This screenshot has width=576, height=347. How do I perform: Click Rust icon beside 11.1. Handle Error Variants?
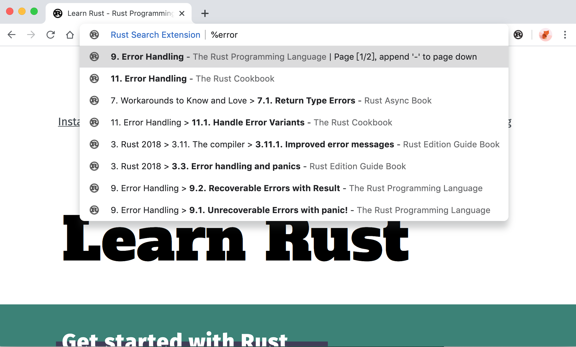[x=94, y=122]
